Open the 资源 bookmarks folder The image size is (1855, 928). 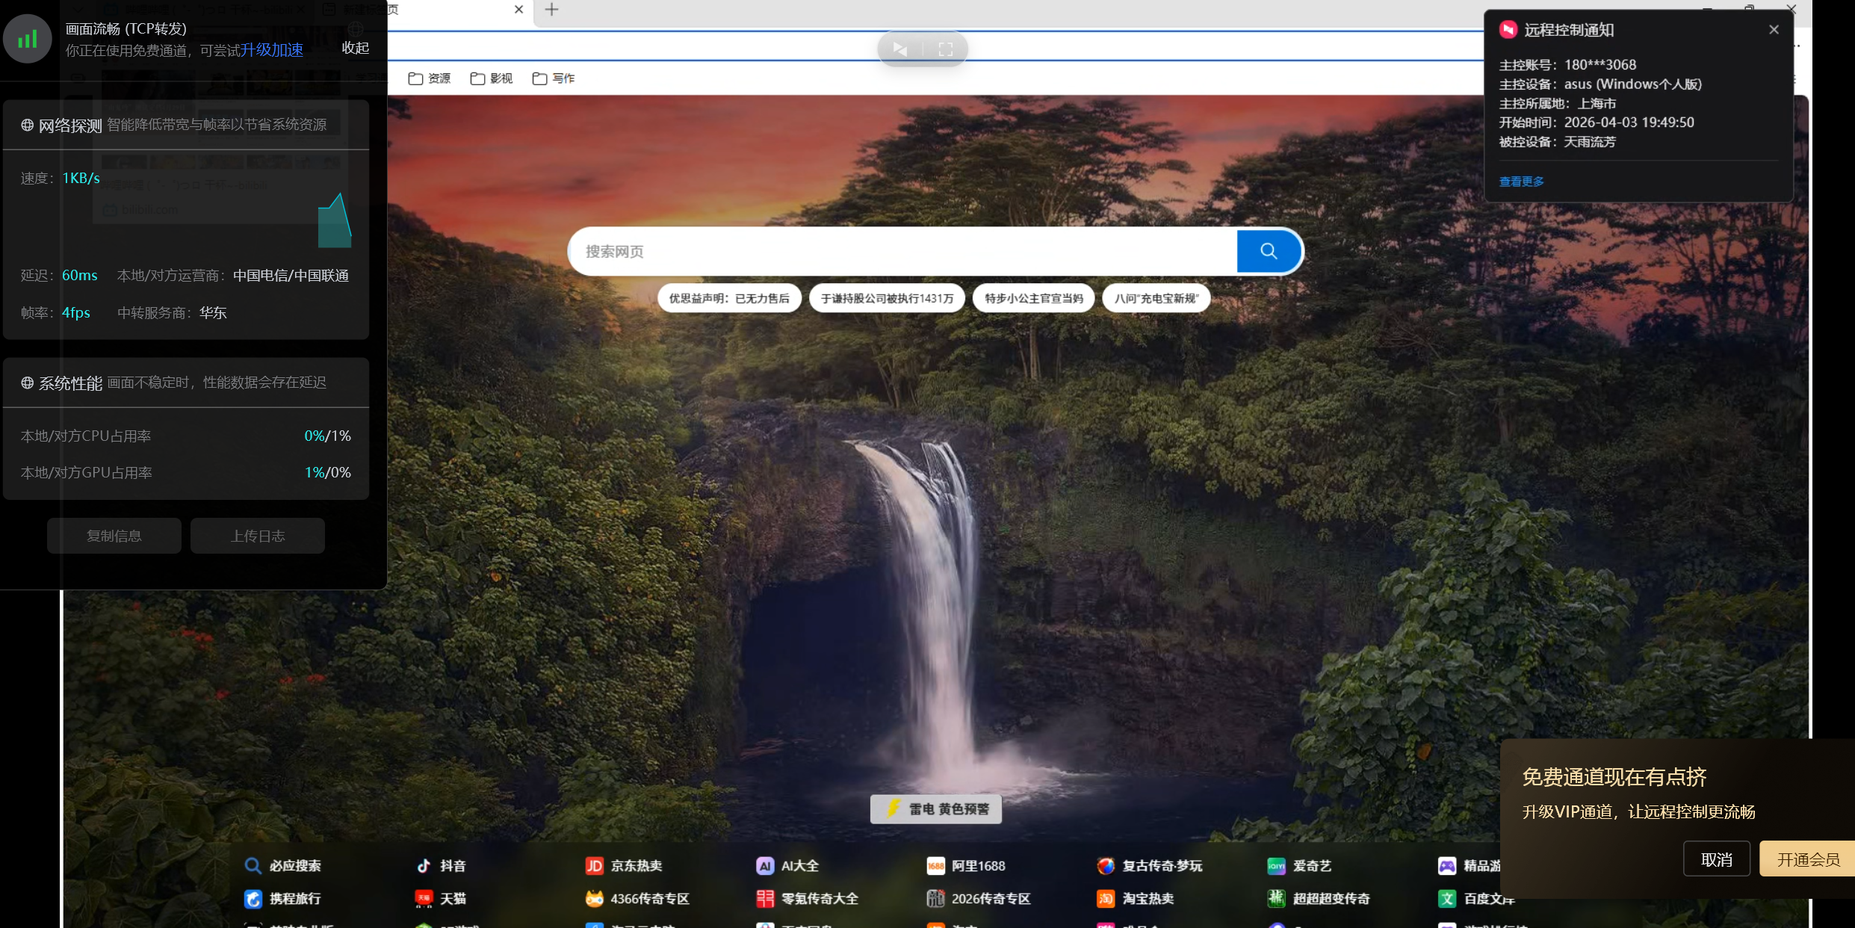(x=430, y=78)
